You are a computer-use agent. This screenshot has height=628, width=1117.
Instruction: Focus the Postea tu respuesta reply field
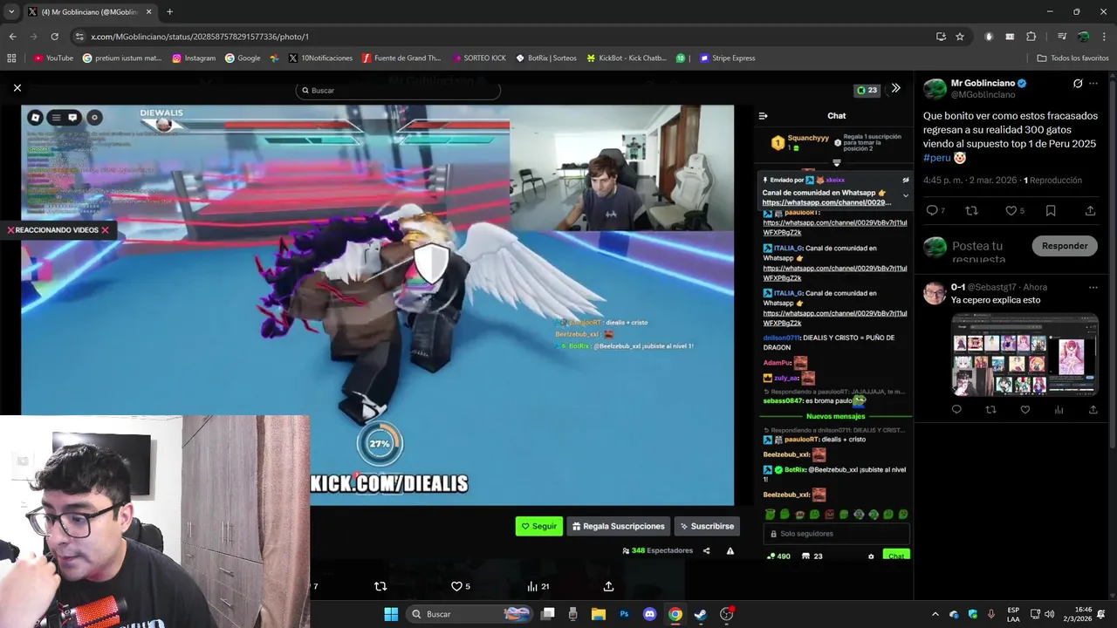click(x=977, y=251)
